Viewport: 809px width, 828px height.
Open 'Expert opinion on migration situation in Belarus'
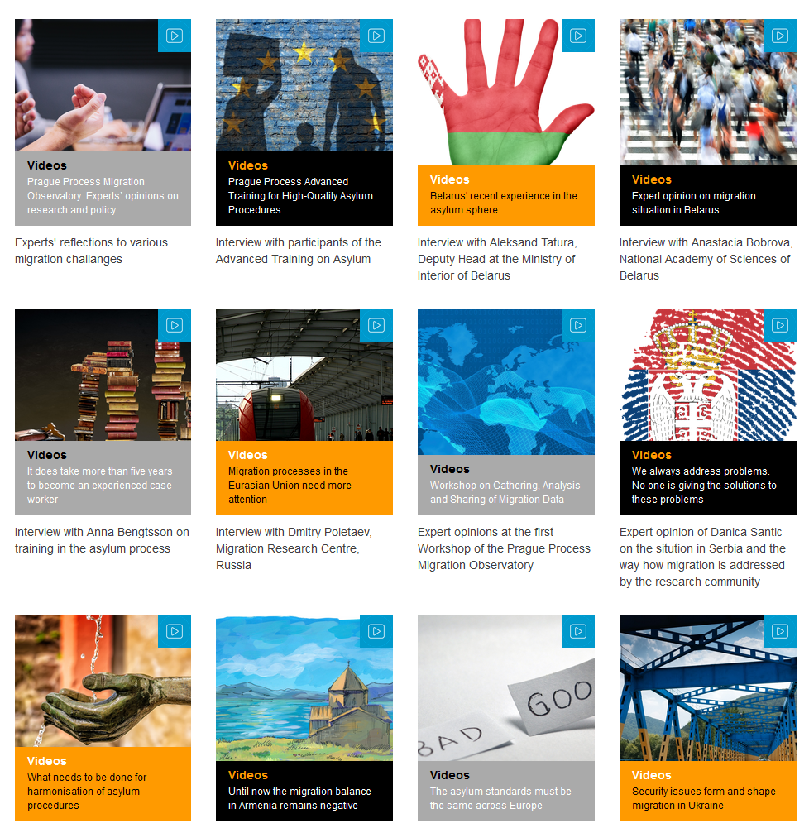(x=693, y=203)
